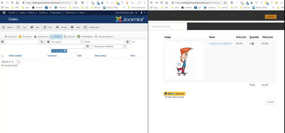
Task: Click the Joomla logo icon in admin bar
Action: tap(4, 13)
